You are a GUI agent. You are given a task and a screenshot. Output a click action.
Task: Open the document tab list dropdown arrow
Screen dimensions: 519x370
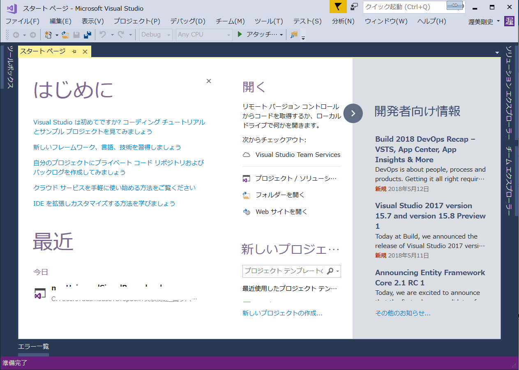click(497, 53)
